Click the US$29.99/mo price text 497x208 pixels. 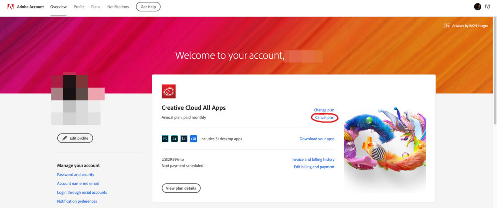pos(173,159)
